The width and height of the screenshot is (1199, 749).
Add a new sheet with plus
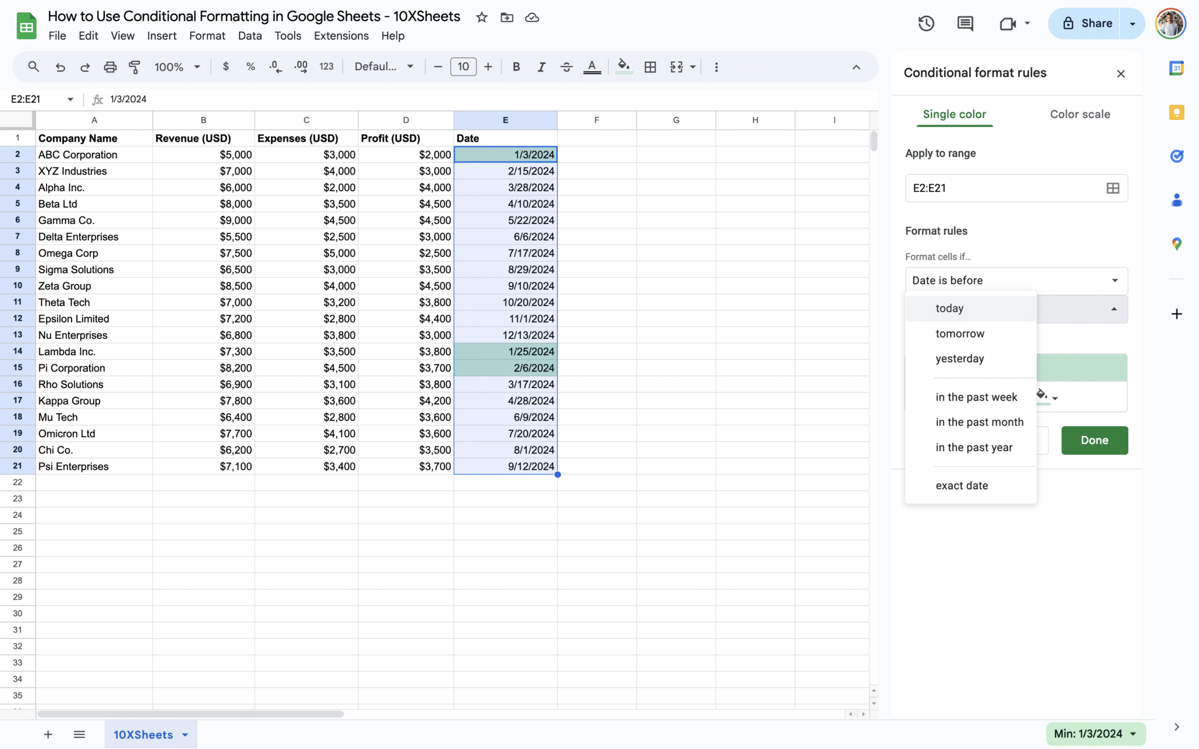coord(48,734)
